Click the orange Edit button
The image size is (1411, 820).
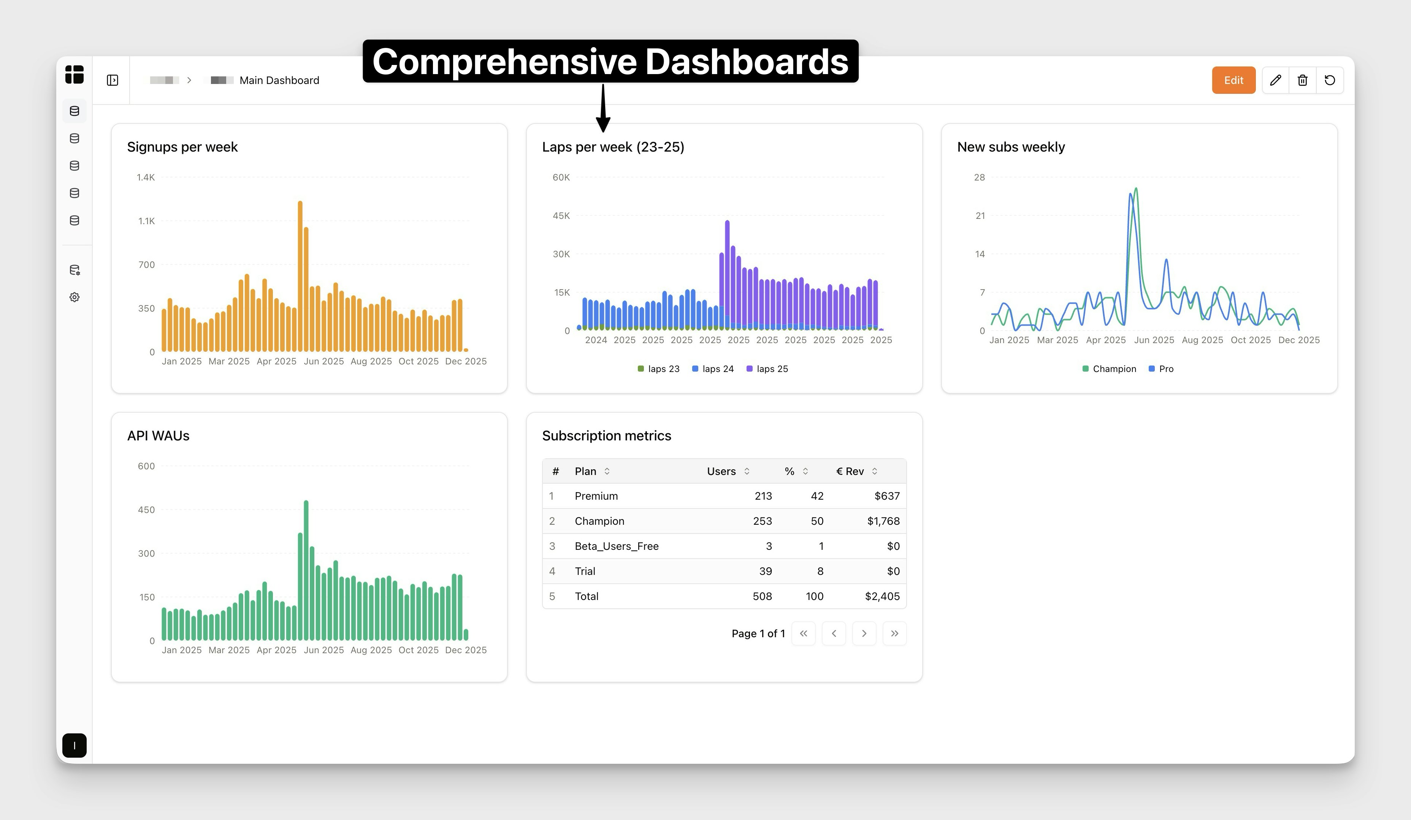1233,80
